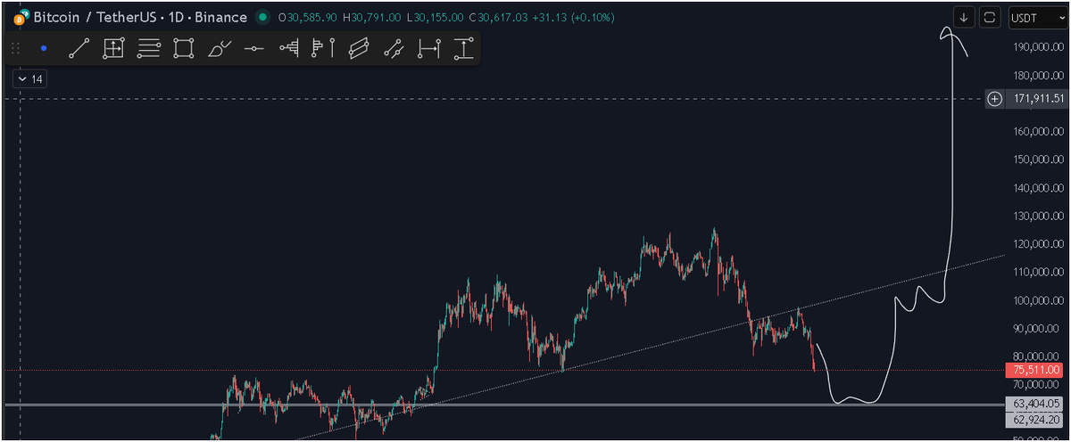This screenshot has height=442, width=1071.
Task: Expand the collapsed 14 indicators legend
Action: pyautogui.click(x=29, y=79)
